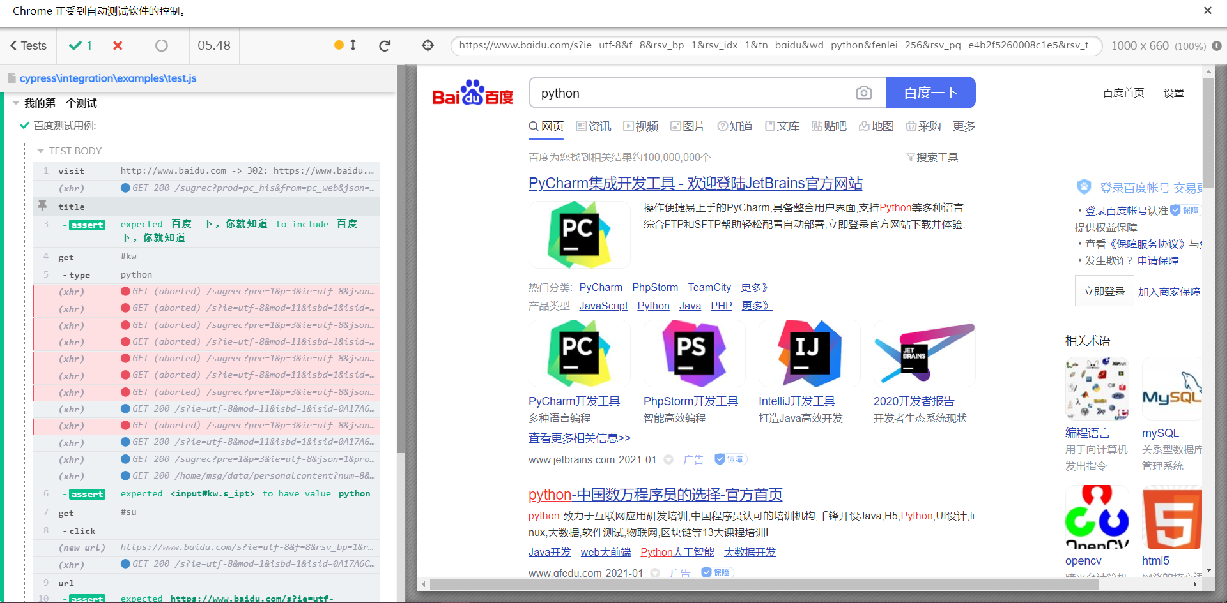Open the 设置 menu

(1174, 93)
